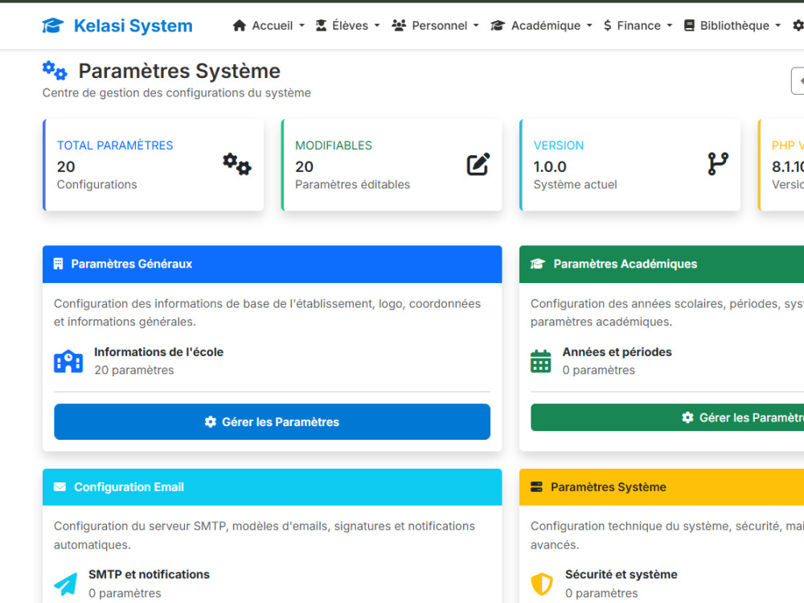Select the Version 1.0.0 stat card
Screen dimensions: 804x603
click(x=630, y=165)
